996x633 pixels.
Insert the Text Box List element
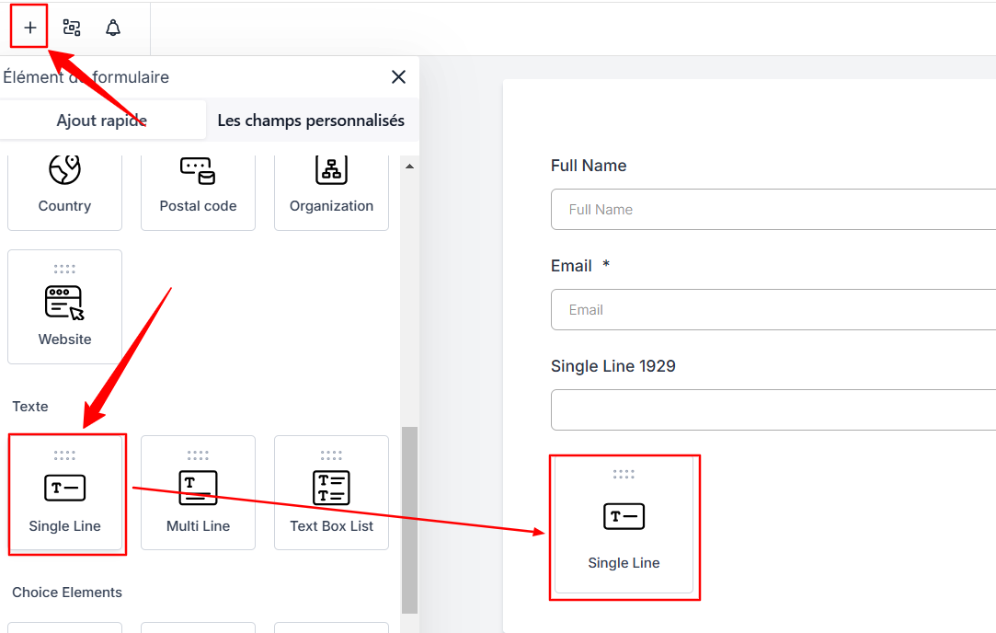(331, 494)
